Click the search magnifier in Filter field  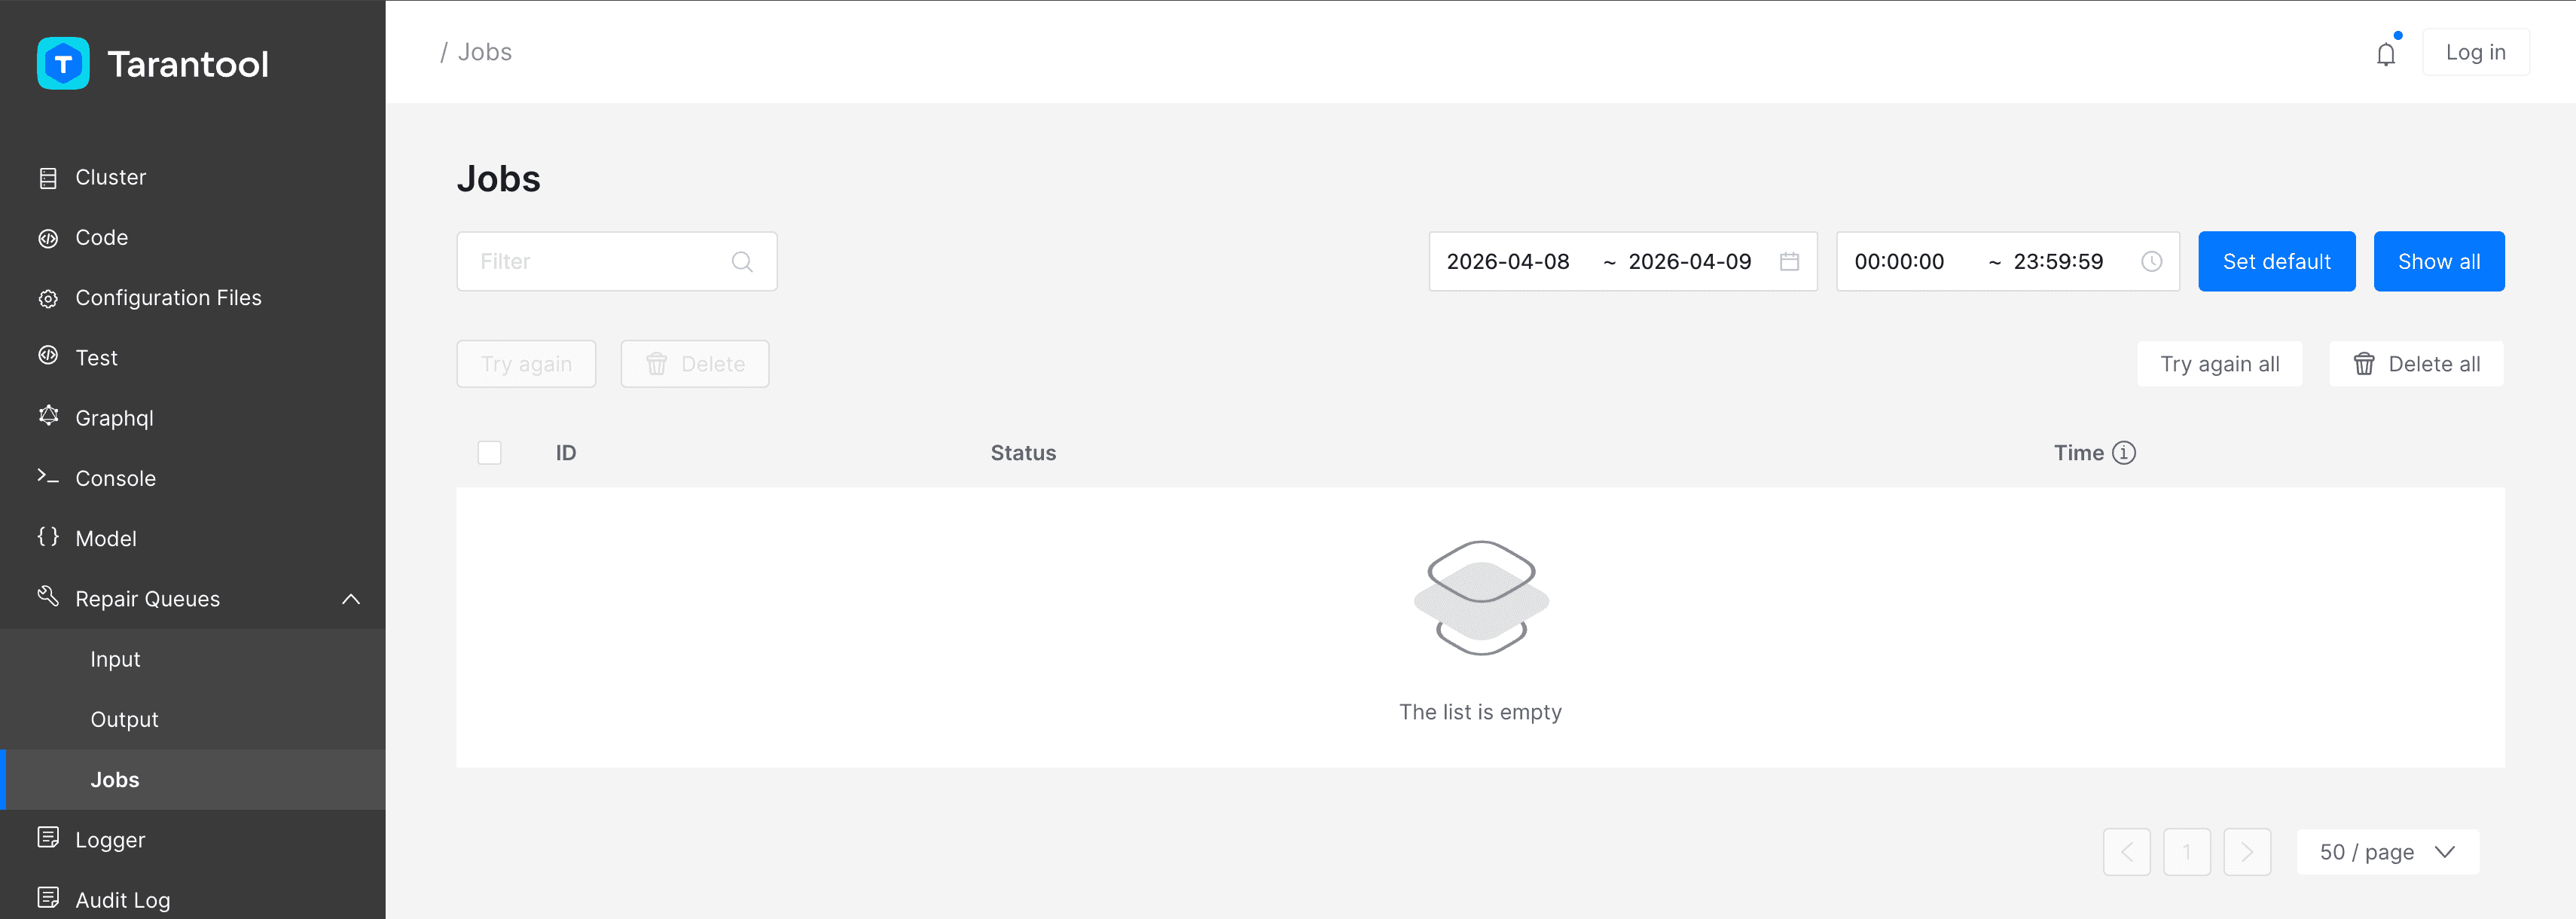(742, 262)
